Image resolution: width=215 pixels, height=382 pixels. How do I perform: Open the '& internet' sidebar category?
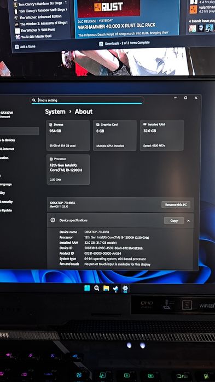coord(7,149)
